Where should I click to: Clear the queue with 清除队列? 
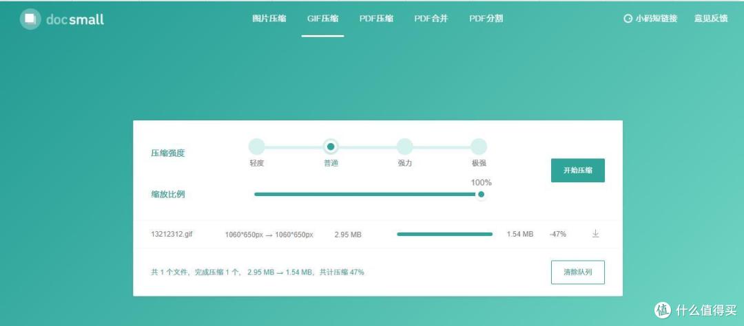pyautogui.click(x=577, y=272)
